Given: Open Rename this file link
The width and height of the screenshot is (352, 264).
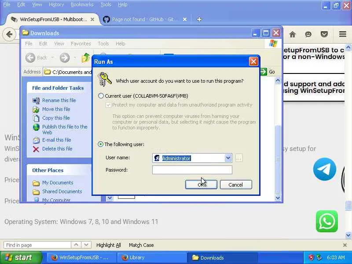Looking at the screenshot, I should (x=59, y=100).
